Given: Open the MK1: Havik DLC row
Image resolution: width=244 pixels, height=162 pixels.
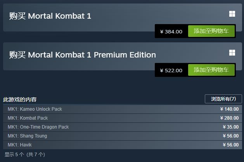Looking at the screenshot, I should point(123,145).
